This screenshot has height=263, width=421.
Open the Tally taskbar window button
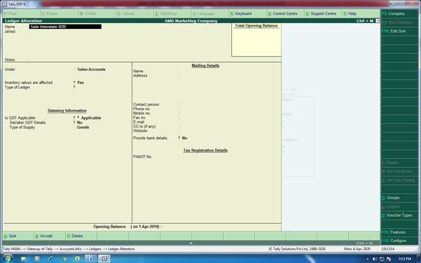pos(104,259)
